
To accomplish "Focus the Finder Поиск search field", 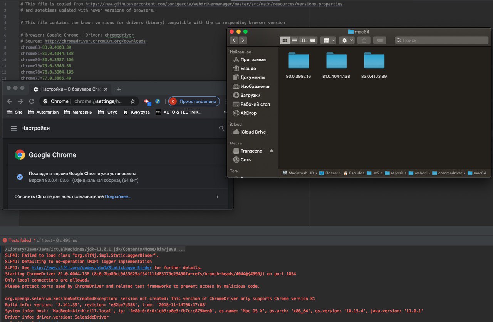I will [x=442, y=40].
